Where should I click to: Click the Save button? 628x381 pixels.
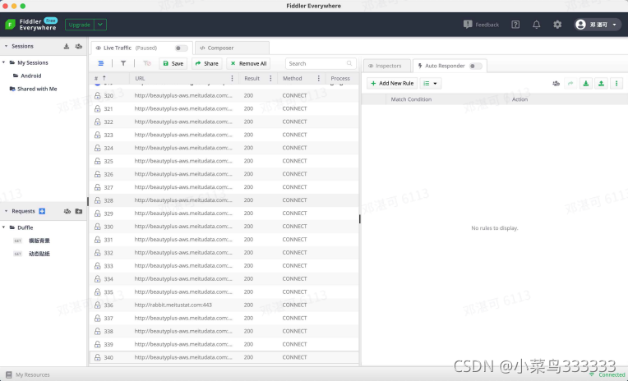(173, 63)
